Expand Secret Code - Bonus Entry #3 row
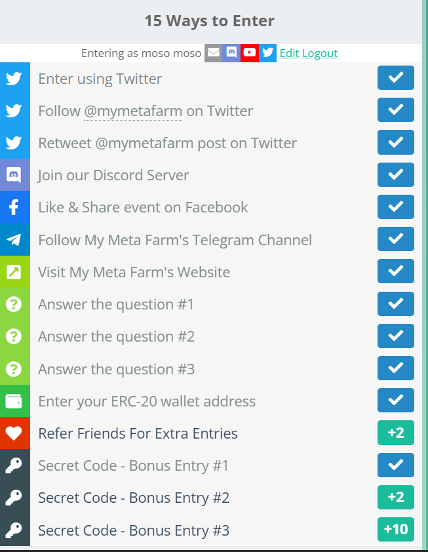Image resolution: width=428 pixels, height=552 pixels. pos(211,530)
